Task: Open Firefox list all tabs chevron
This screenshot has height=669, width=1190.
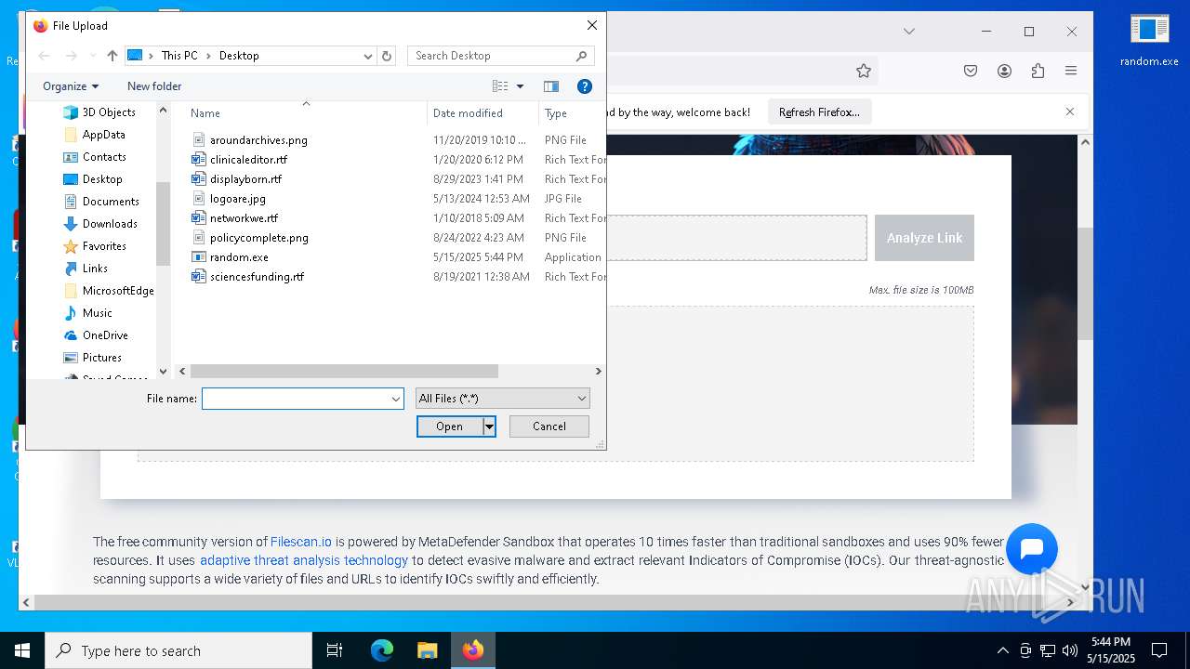Action: coord(909,32)
